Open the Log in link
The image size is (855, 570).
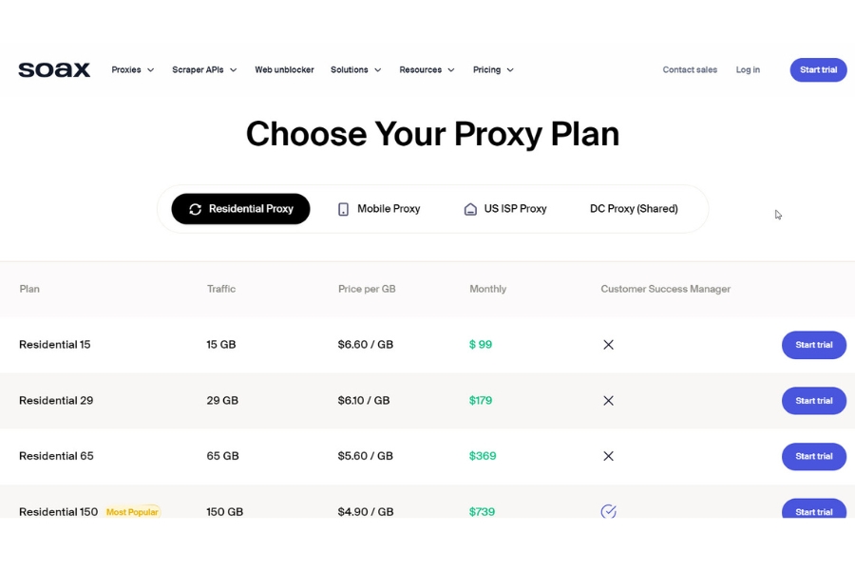(x=748, y=69)
